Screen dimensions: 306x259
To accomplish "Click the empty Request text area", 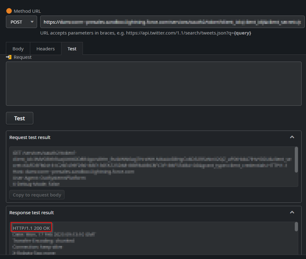I will [154, 83].
